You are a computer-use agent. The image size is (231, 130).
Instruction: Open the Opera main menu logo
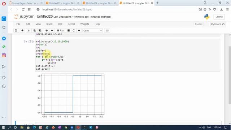coord(4,3)
